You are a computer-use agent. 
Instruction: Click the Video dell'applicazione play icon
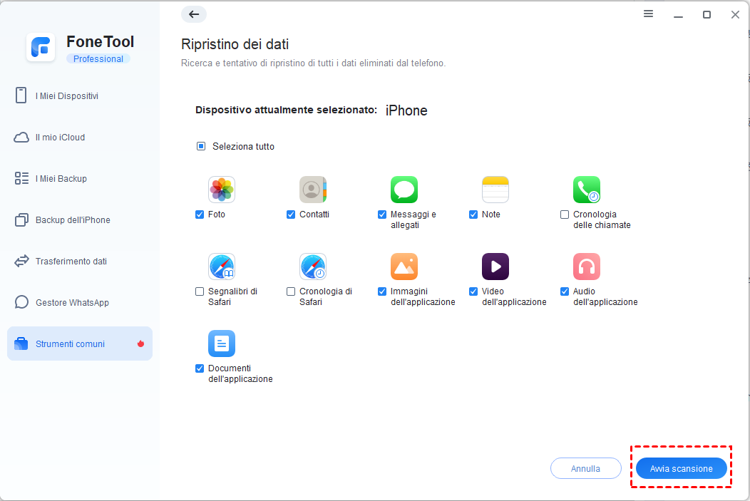[495, 267]
